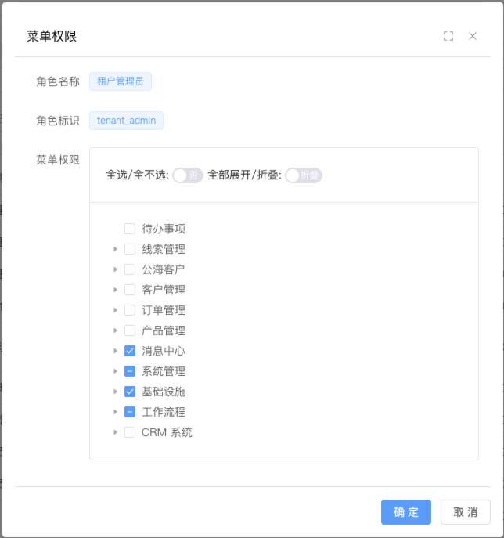The height and width of the screenshot is (538, 504).
Task: Check the 线索管理 checkbox
Action: pos(130,249)
